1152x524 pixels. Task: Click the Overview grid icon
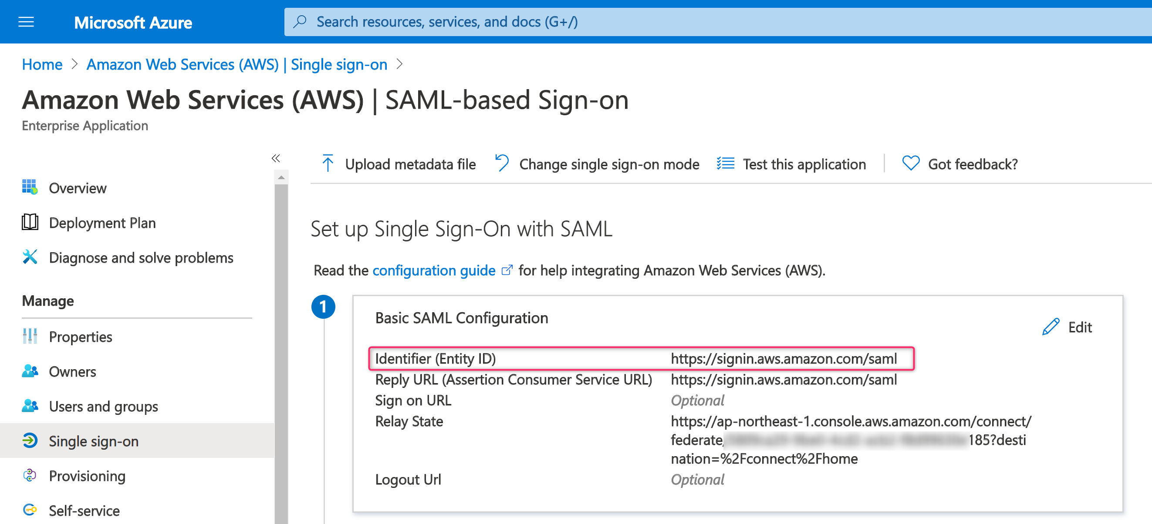[30, 187]
